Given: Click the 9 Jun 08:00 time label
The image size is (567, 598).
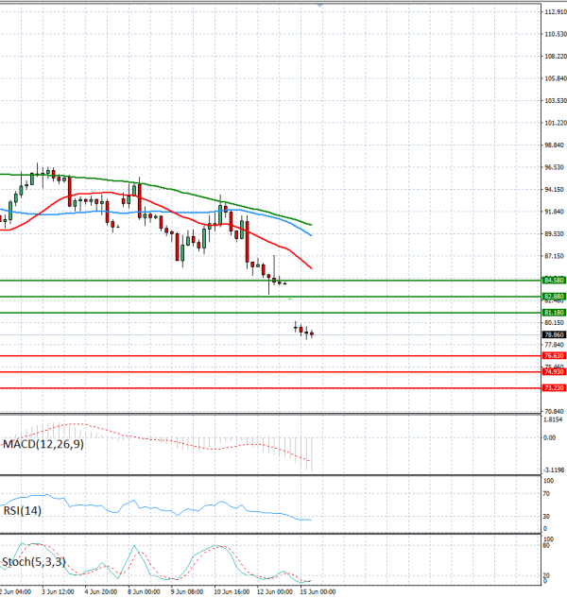Looking at the screenshot, I should (x=187, y=592).
